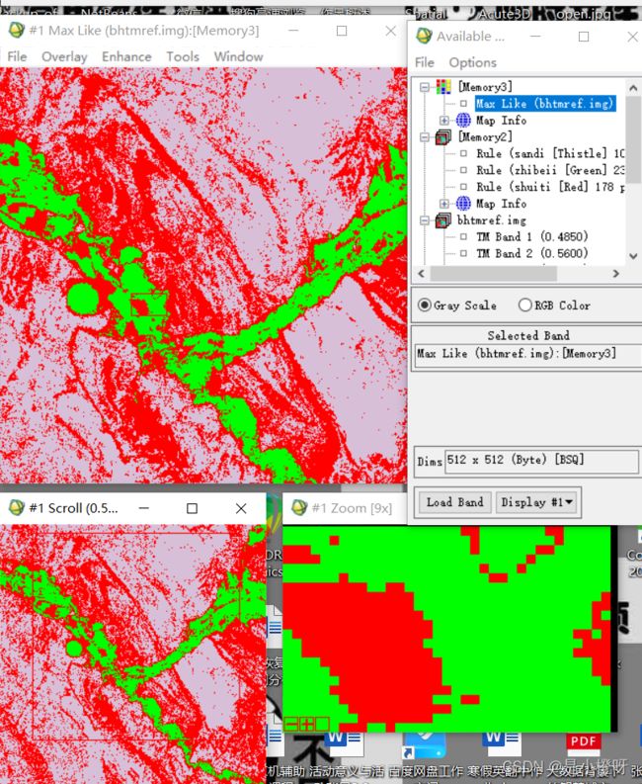Expand Map Info under Memory2
Viewport: 642px width, 784px height.
(x=443, y=204)
